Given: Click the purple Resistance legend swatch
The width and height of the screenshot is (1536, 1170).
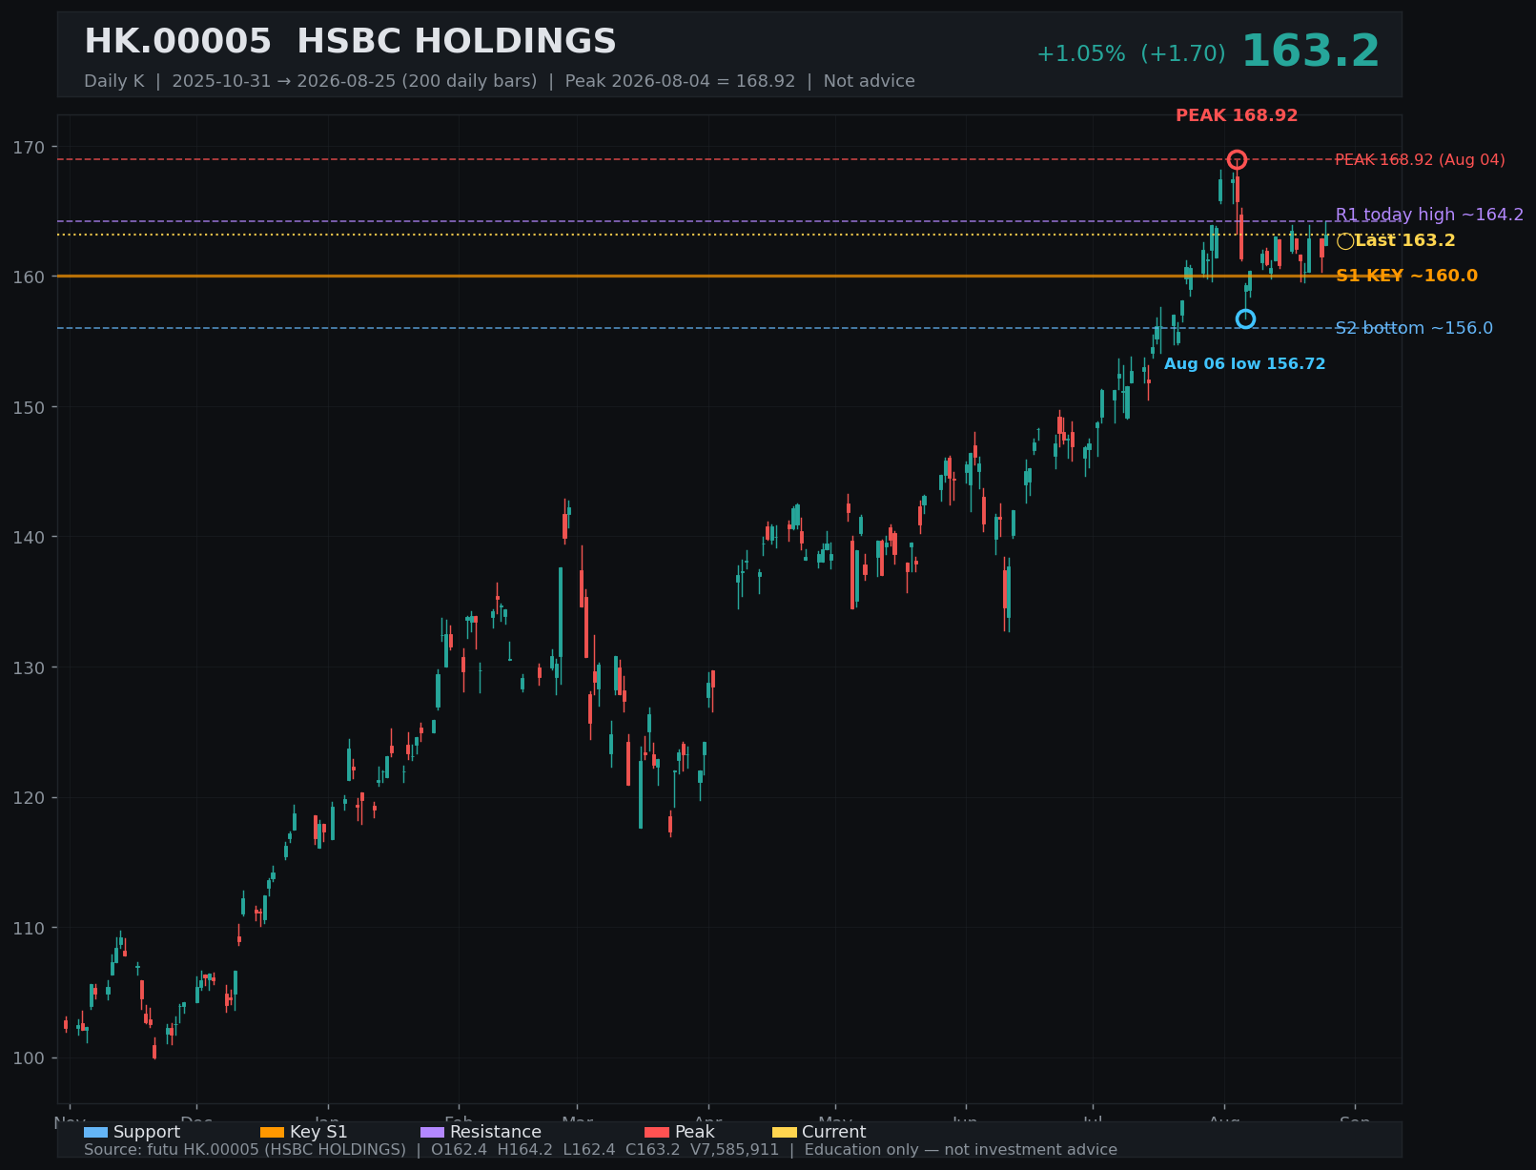Looking at the screenshot, I should pyautogui.click(x=432, y=1132).
